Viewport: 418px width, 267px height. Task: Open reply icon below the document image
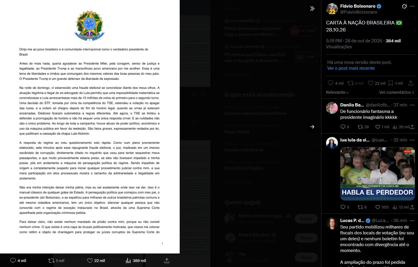18,261
